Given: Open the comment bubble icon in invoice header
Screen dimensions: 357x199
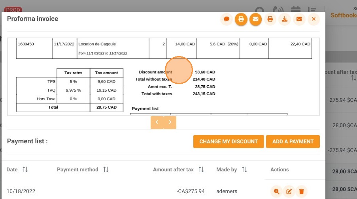Looking at the screenshot, I should 227,19.
